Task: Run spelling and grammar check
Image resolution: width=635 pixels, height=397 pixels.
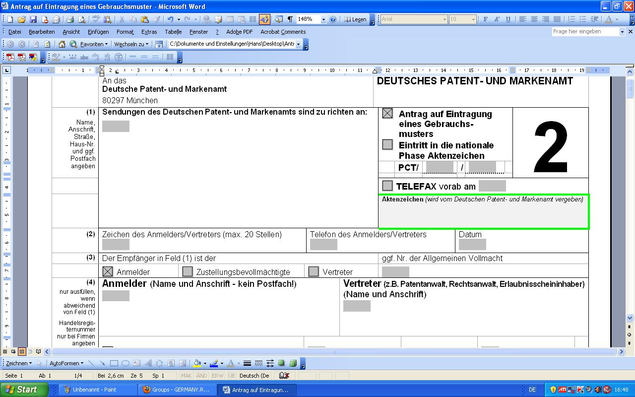Action: (95, 19)
